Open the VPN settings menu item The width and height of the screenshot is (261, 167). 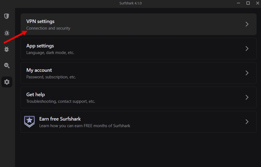point(40,22)
